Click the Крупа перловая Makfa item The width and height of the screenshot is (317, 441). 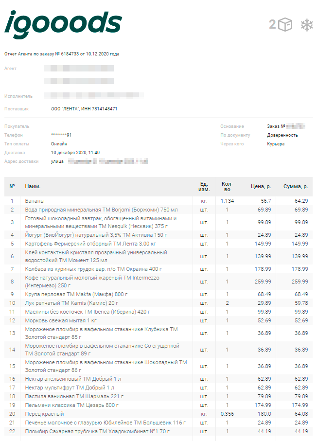76,294
